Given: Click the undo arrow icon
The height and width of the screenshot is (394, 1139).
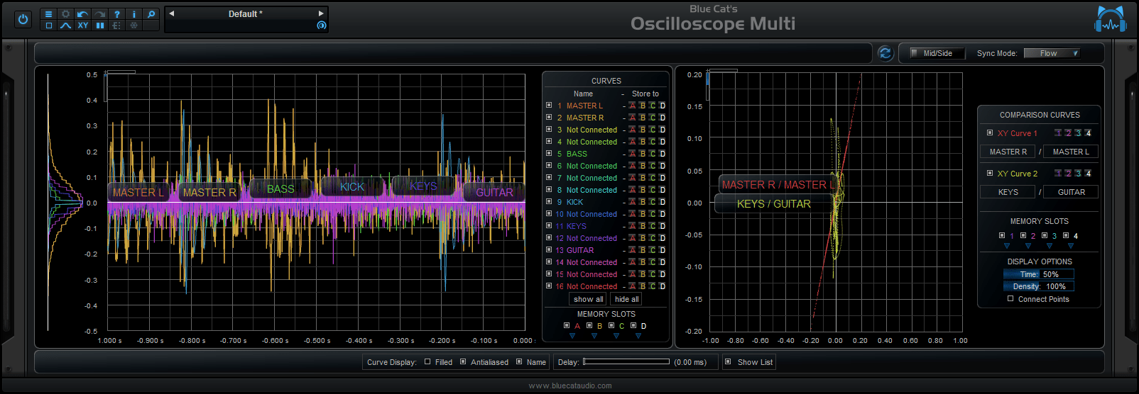Looking at the screenshot, I should tap(83, 14).
